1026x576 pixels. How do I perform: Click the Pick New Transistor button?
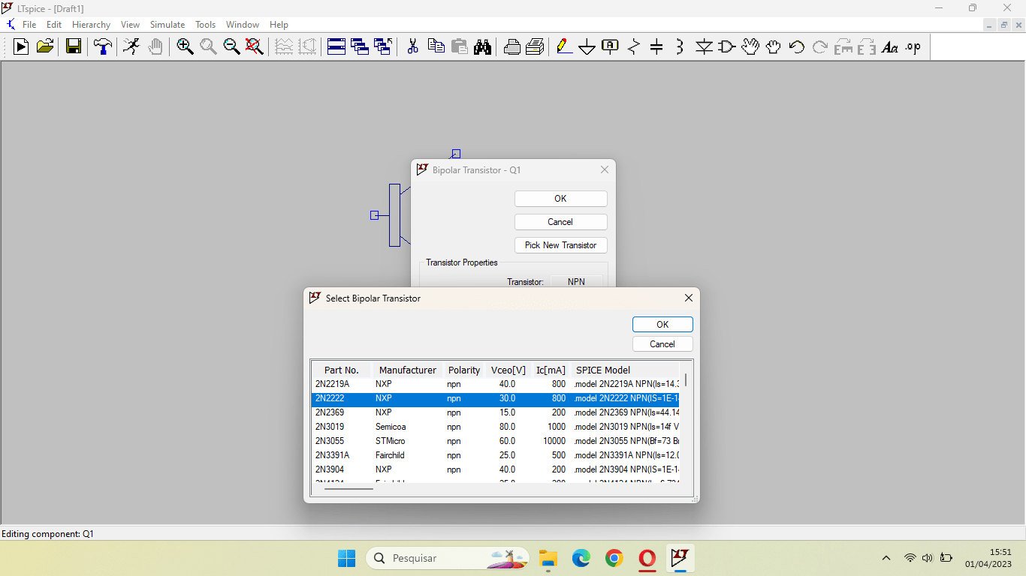tap(560, 245)
